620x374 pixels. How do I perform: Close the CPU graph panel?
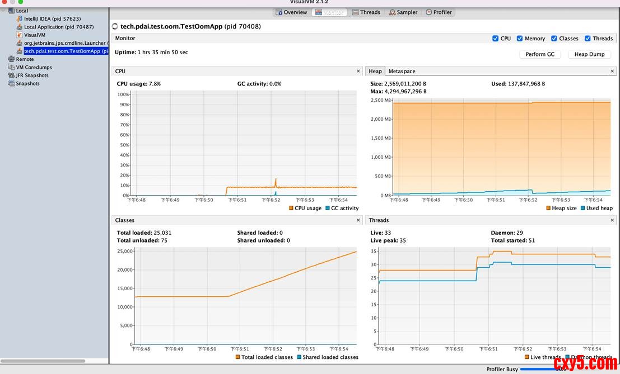click(358, 71)
